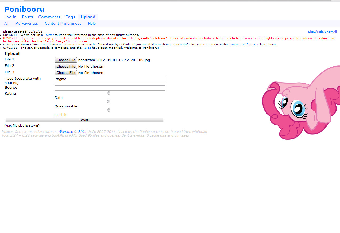
Task: Click the Tags (separate with spaces) label
Action: pyautogui.click(x=23, y=81)
